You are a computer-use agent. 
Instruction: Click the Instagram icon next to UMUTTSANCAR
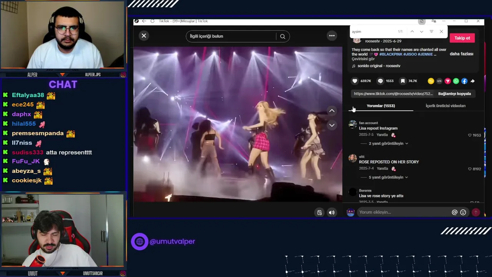(x=123, y=274)
